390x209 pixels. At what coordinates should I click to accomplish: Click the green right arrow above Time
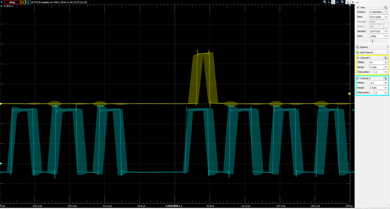coord(357,2)
